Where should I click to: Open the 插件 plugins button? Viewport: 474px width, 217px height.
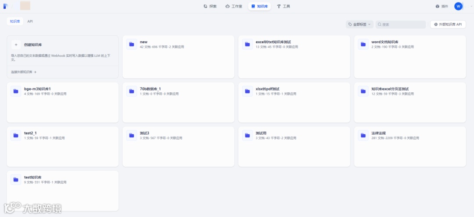(442, 6)
